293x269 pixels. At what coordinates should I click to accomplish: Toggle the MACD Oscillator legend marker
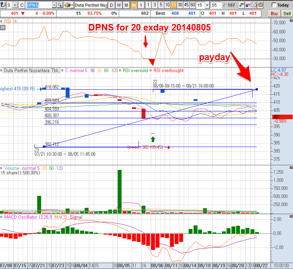pos(1,217)
